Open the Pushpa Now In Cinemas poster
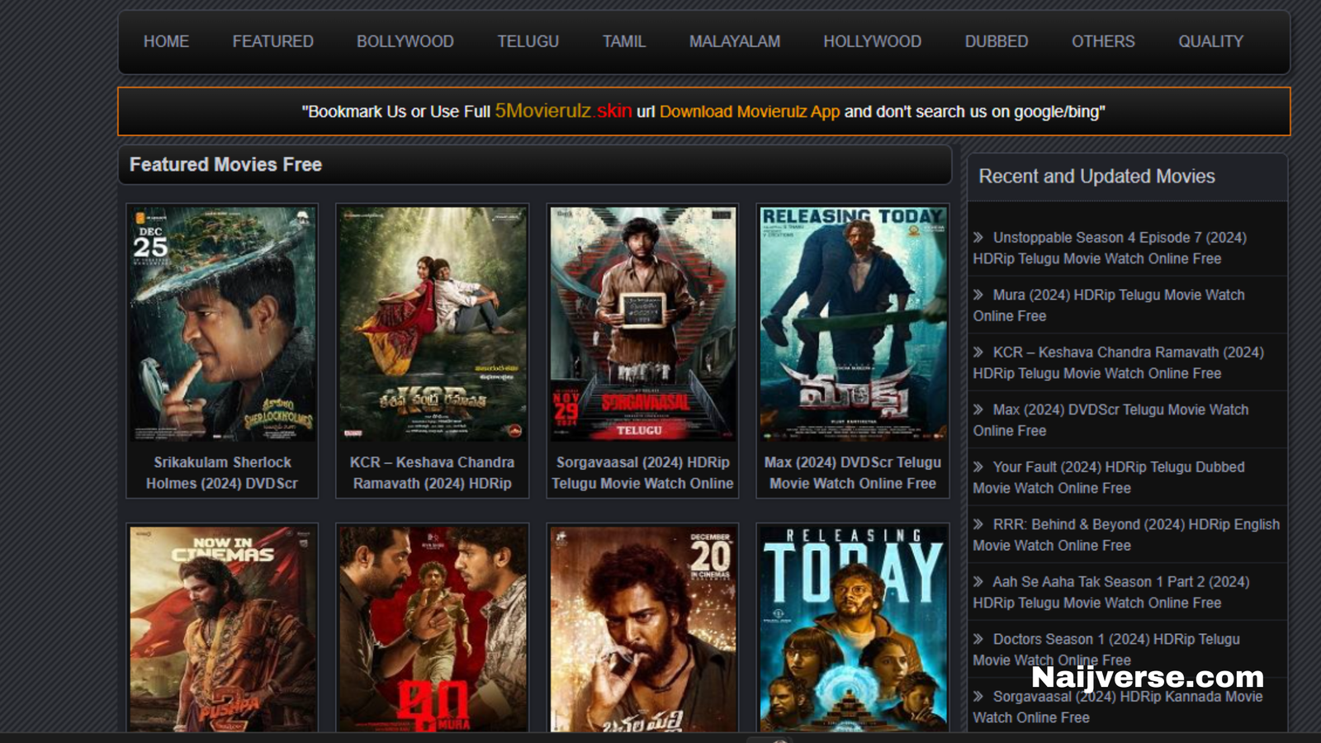The width and height of the screenshot is (1321, 743). tap(222, 629)
